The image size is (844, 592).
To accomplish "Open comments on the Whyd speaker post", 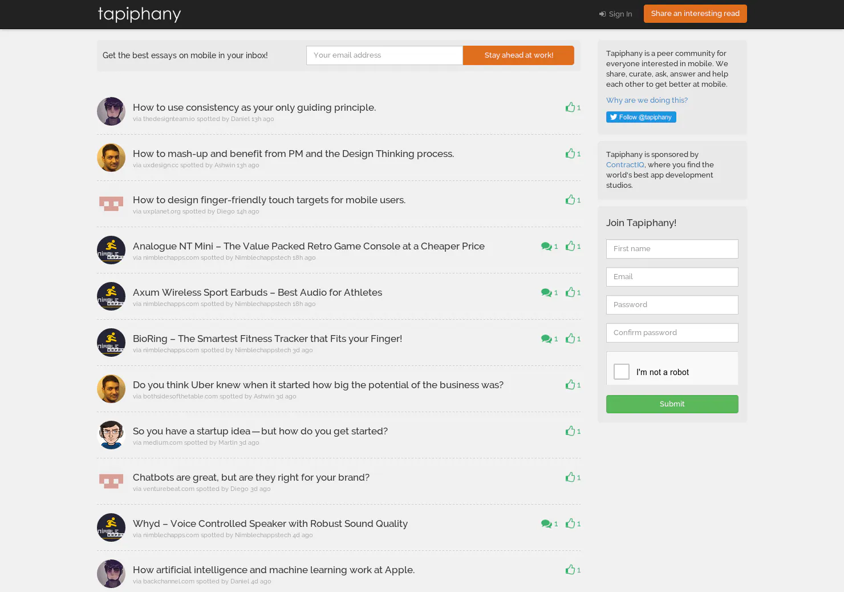I will pos(549,523).
